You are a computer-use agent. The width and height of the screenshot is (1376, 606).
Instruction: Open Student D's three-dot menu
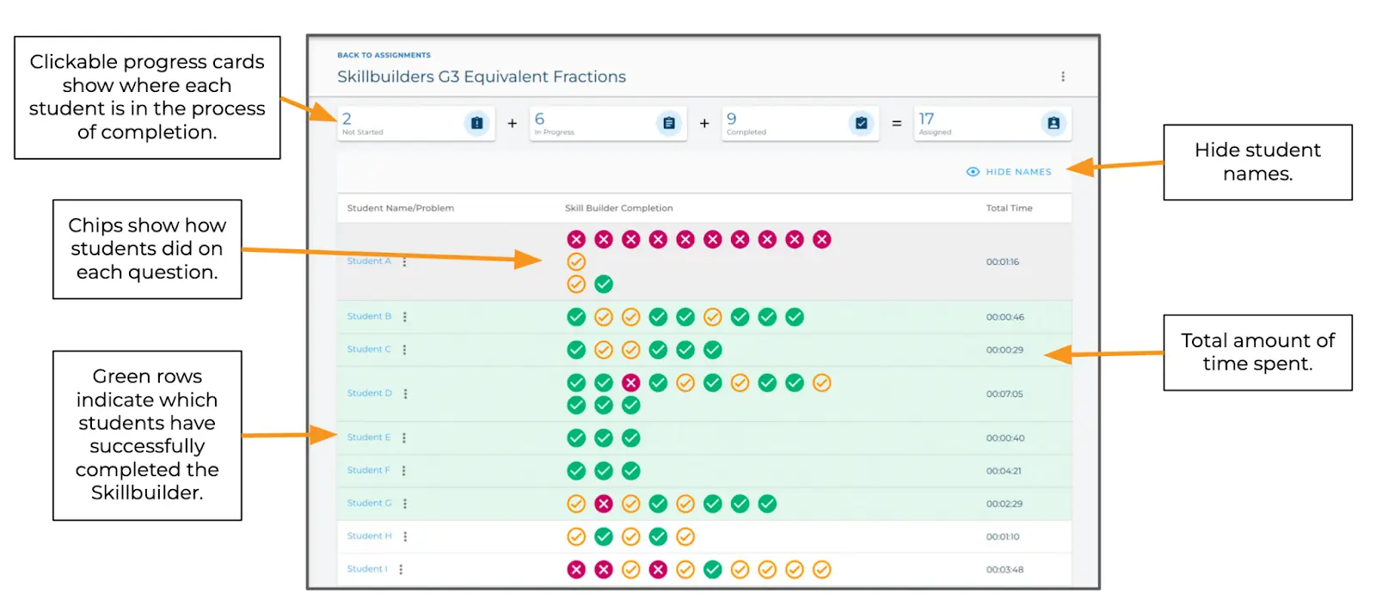[405, 394]
